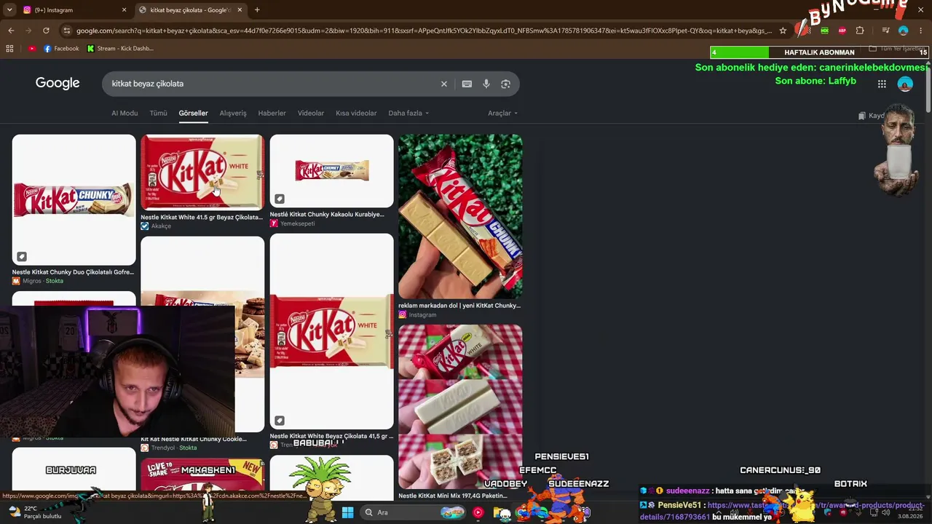Screen dimensions: 932x524
Task: Open the browser extensions puzzle icon
Action: 860,31
